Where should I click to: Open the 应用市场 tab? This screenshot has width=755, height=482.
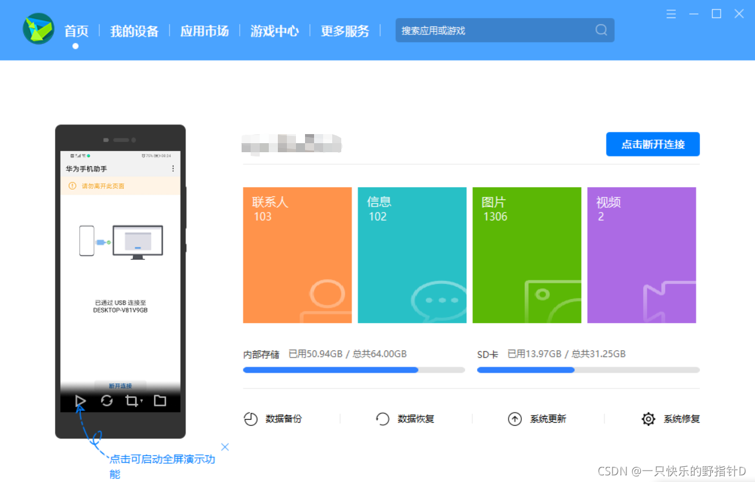tap(204, 31)
